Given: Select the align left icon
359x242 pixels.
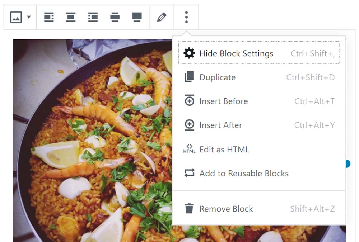Looking at the screenshot, I should coord(49,17).
